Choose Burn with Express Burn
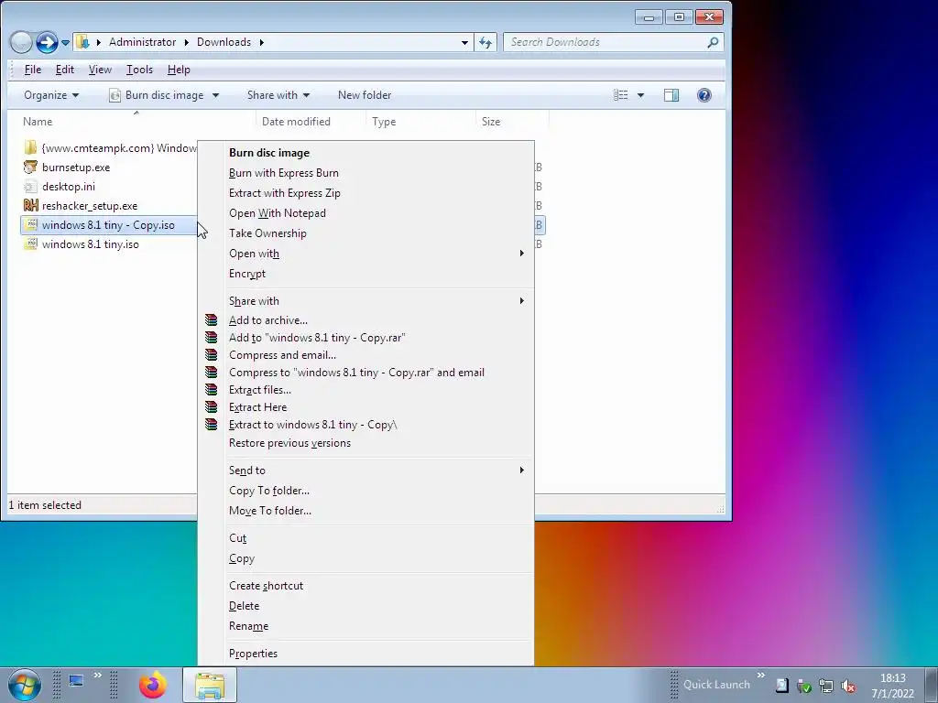This screenshot has width=938, height=703. point(366,173)
